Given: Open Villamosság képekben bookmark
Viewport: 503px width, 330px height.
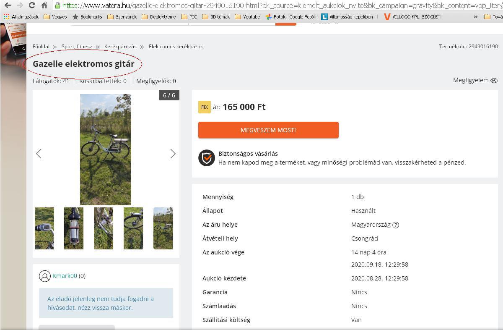Looking at the screenshot, I should [x=350, y=17].
